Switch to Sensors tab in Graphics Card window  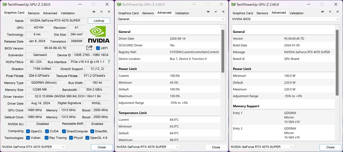[34, 13]
